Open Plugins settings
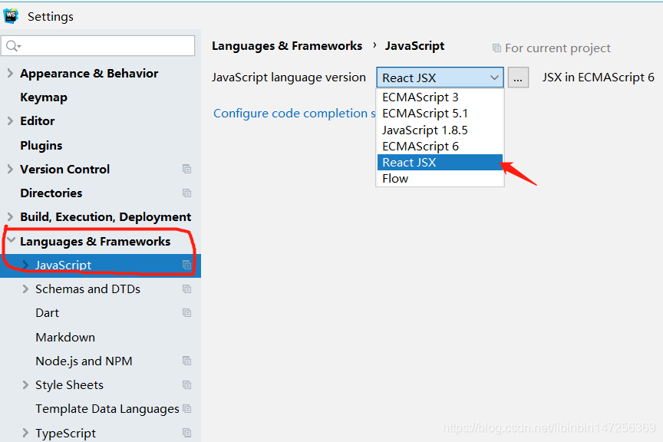This screenshot has width=663, height=442. pyautogui.click(x=41, y=146)
